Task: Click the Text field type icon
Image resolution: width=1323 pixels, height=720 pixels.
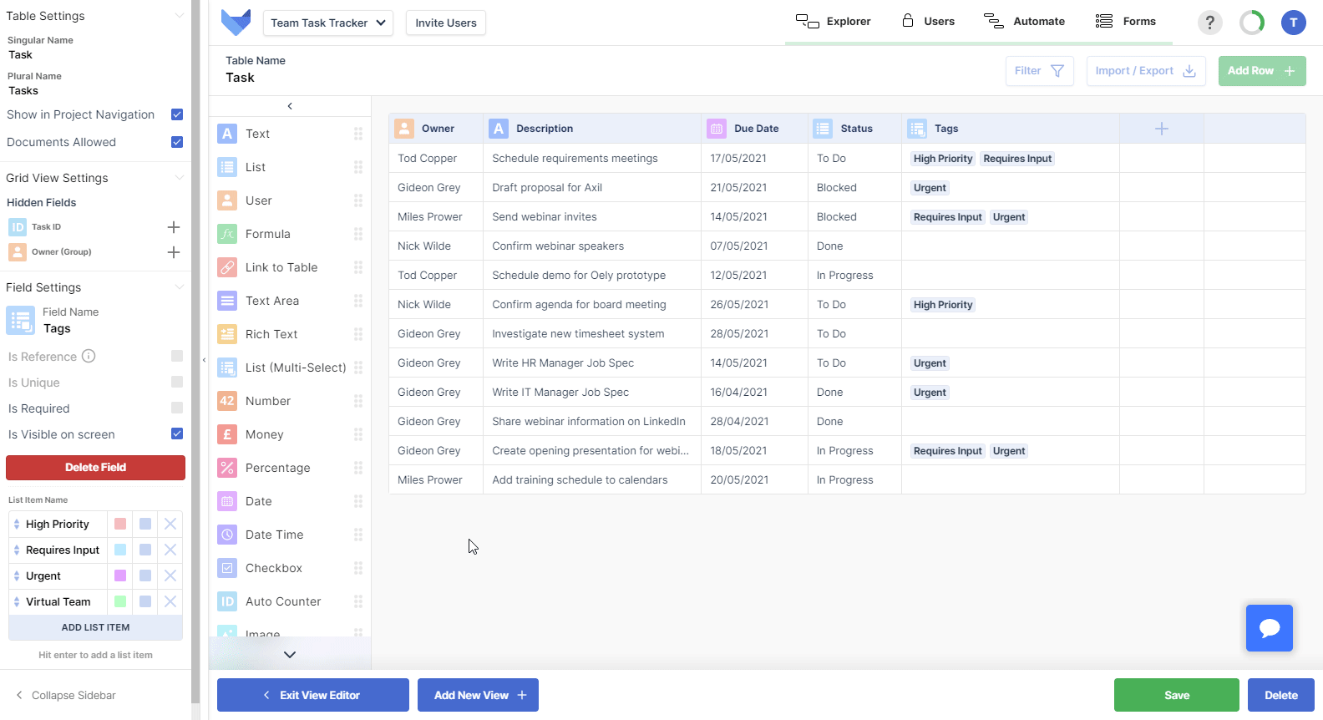Action: point(227,134)
